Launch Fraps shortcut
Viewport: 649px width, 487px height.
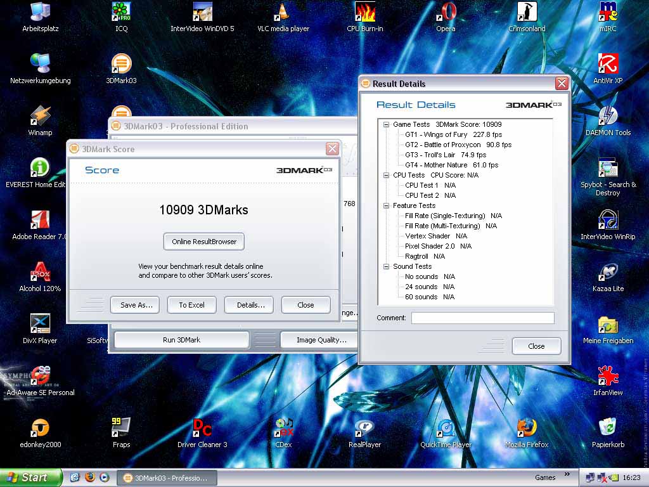click(121, 433)
